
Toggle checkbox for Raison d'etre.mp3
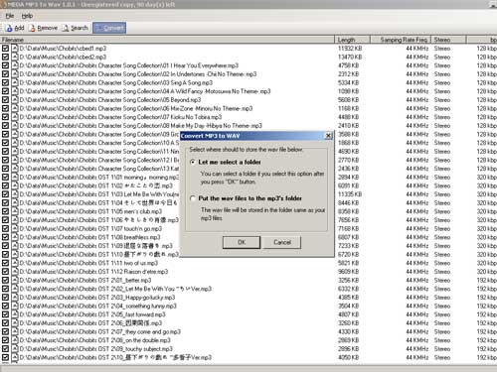click(x=5, y=272)
